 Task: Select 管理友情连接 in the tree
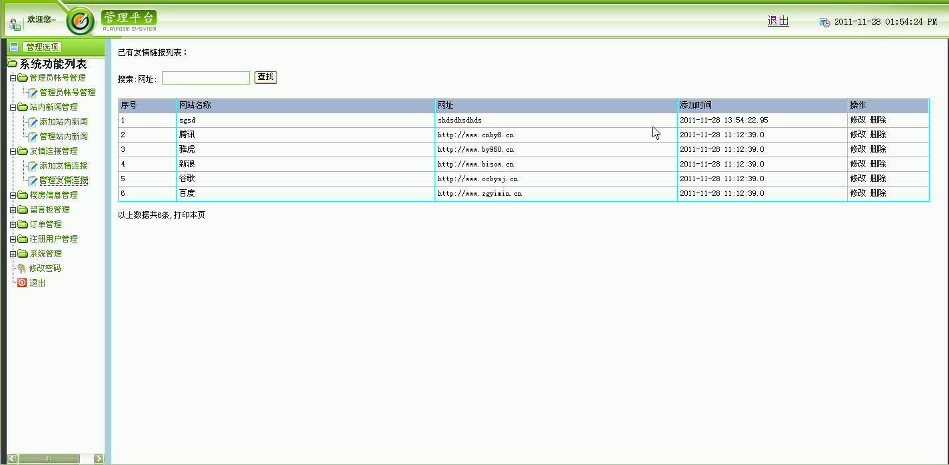point(63,181)
